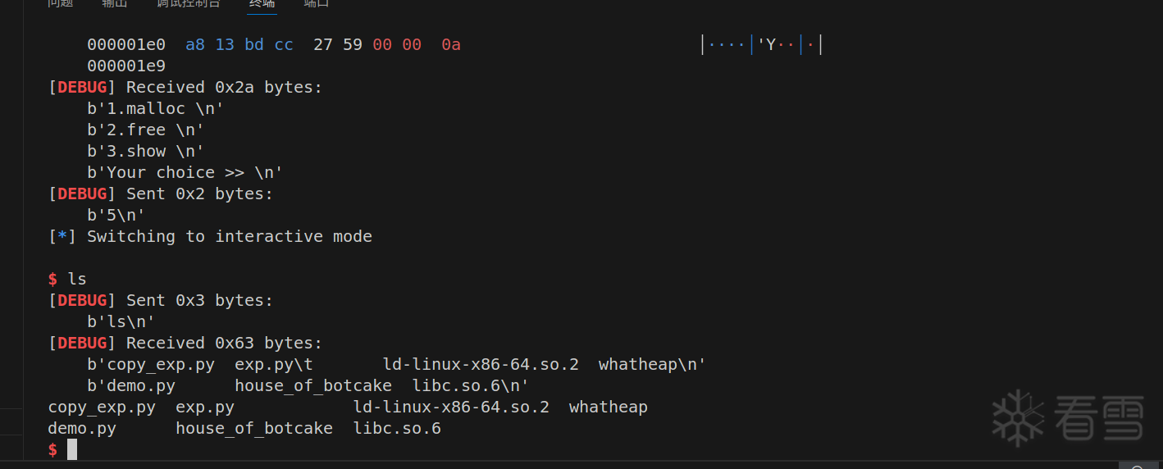
Task: Click the active 终端 tab
Action: point(262,3)
